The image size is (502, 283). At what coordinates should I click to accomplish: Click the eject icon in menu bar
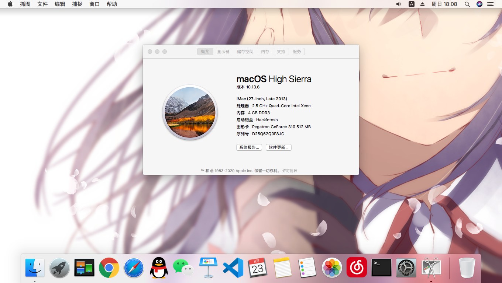click(x=423, y=4)
